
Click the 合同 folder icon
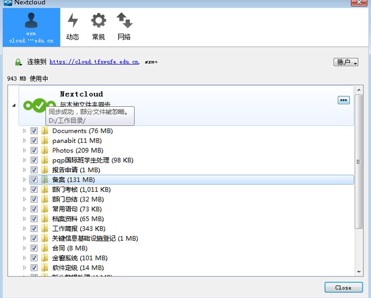45,248
